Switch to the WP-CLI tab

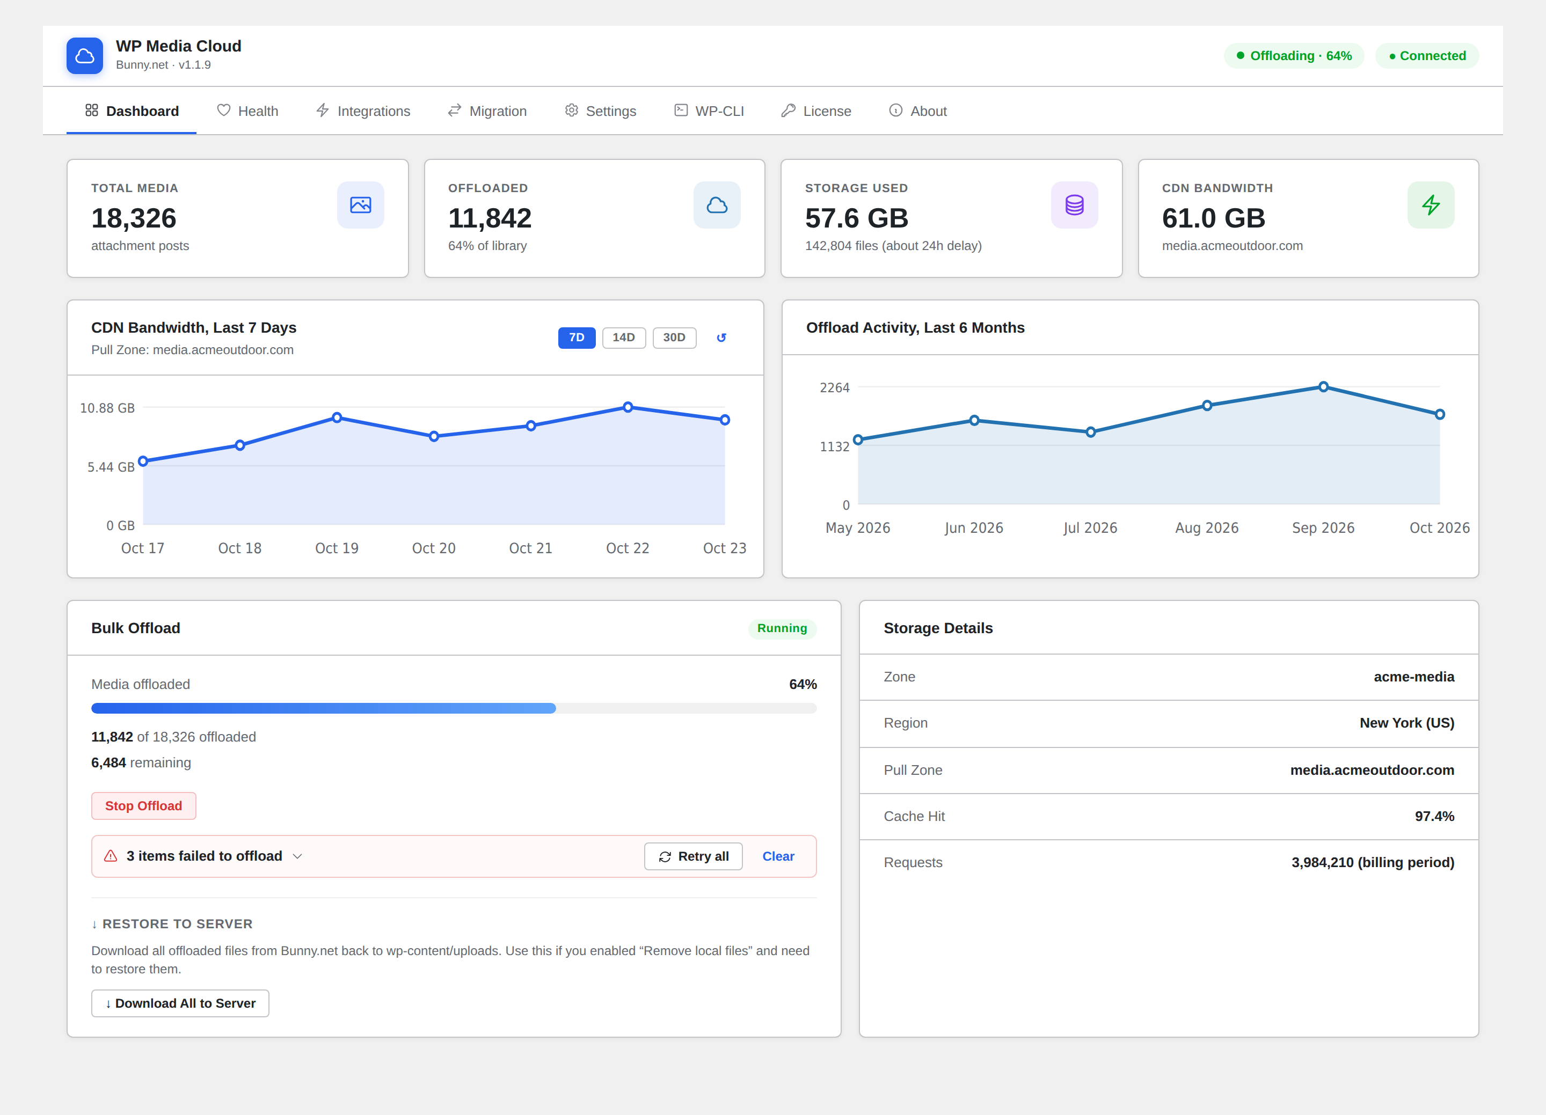point(709,111)
